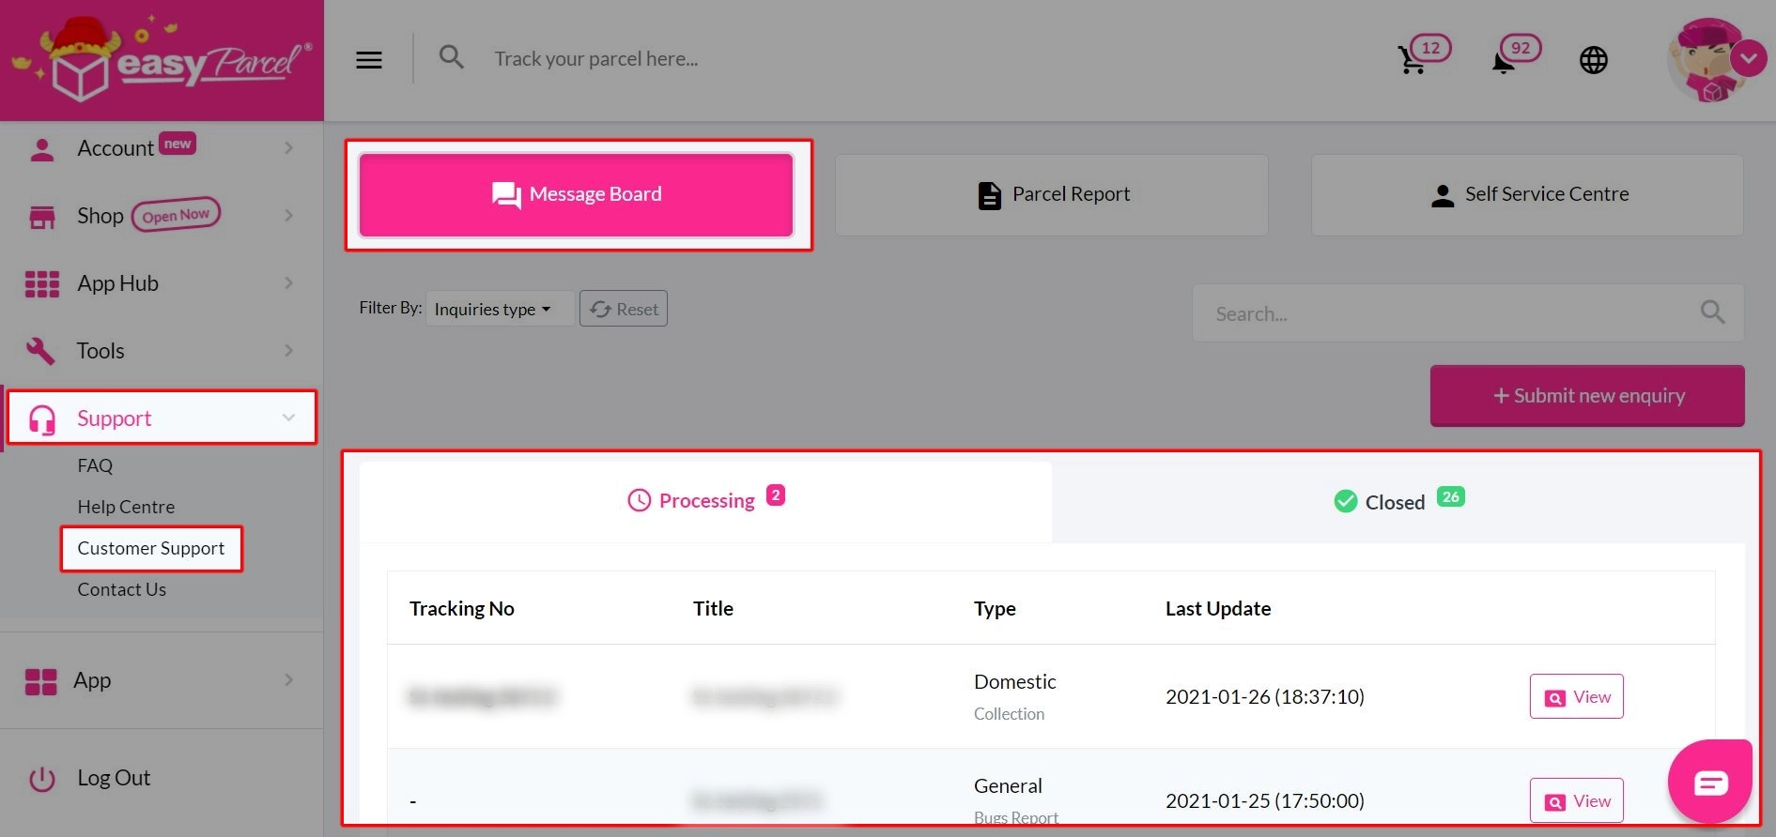Screen dimensions: 1776x837
Task: Click the Submit new enquiry button
Action: click(x=1586, y=395)
